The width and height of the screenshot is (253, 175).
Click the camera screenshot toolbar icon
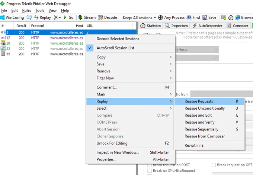[223, 17]
